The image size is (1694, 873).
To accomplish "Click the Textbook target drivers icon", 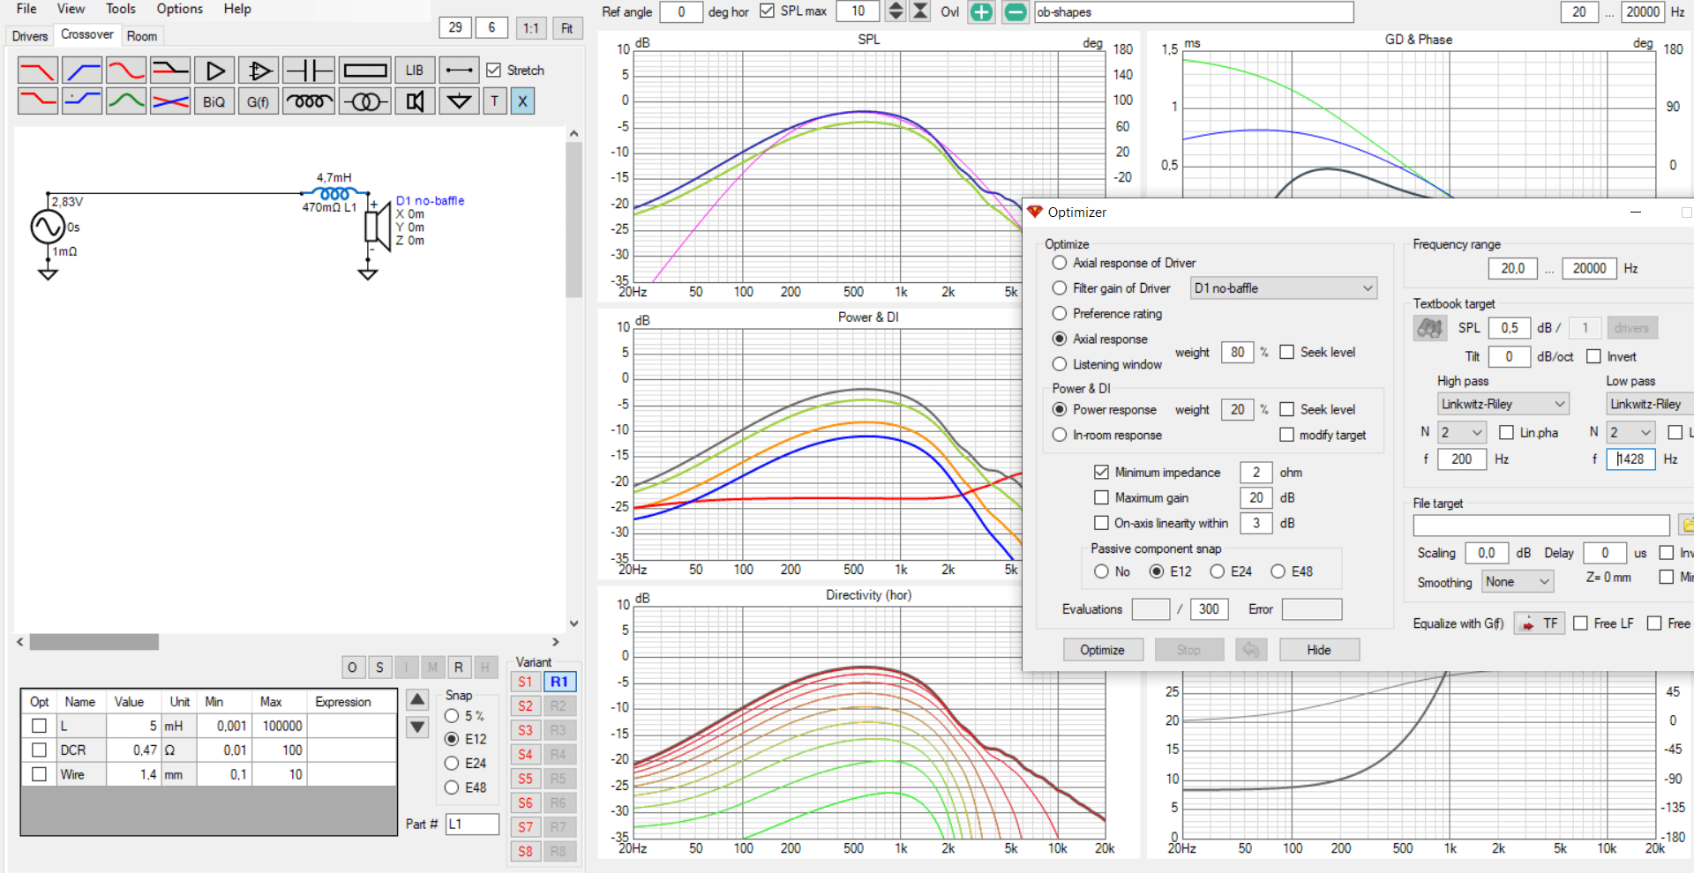I will [1429, 328].
